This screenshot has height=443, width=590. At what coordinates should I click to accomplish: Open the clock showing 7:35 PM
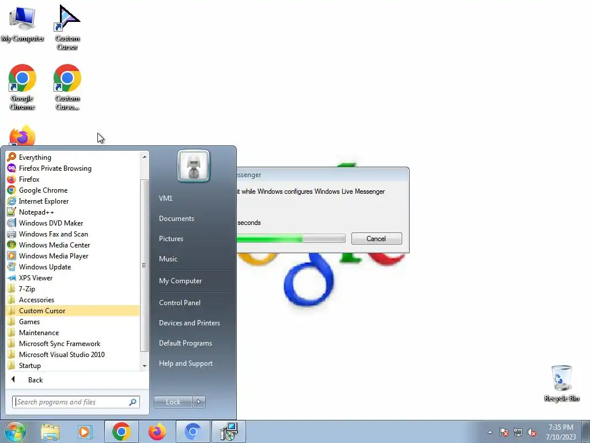coord(561,432)
